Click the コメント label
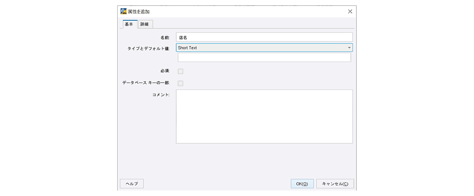The width and height of the screenshot is (474, 196). pos(161,95)
